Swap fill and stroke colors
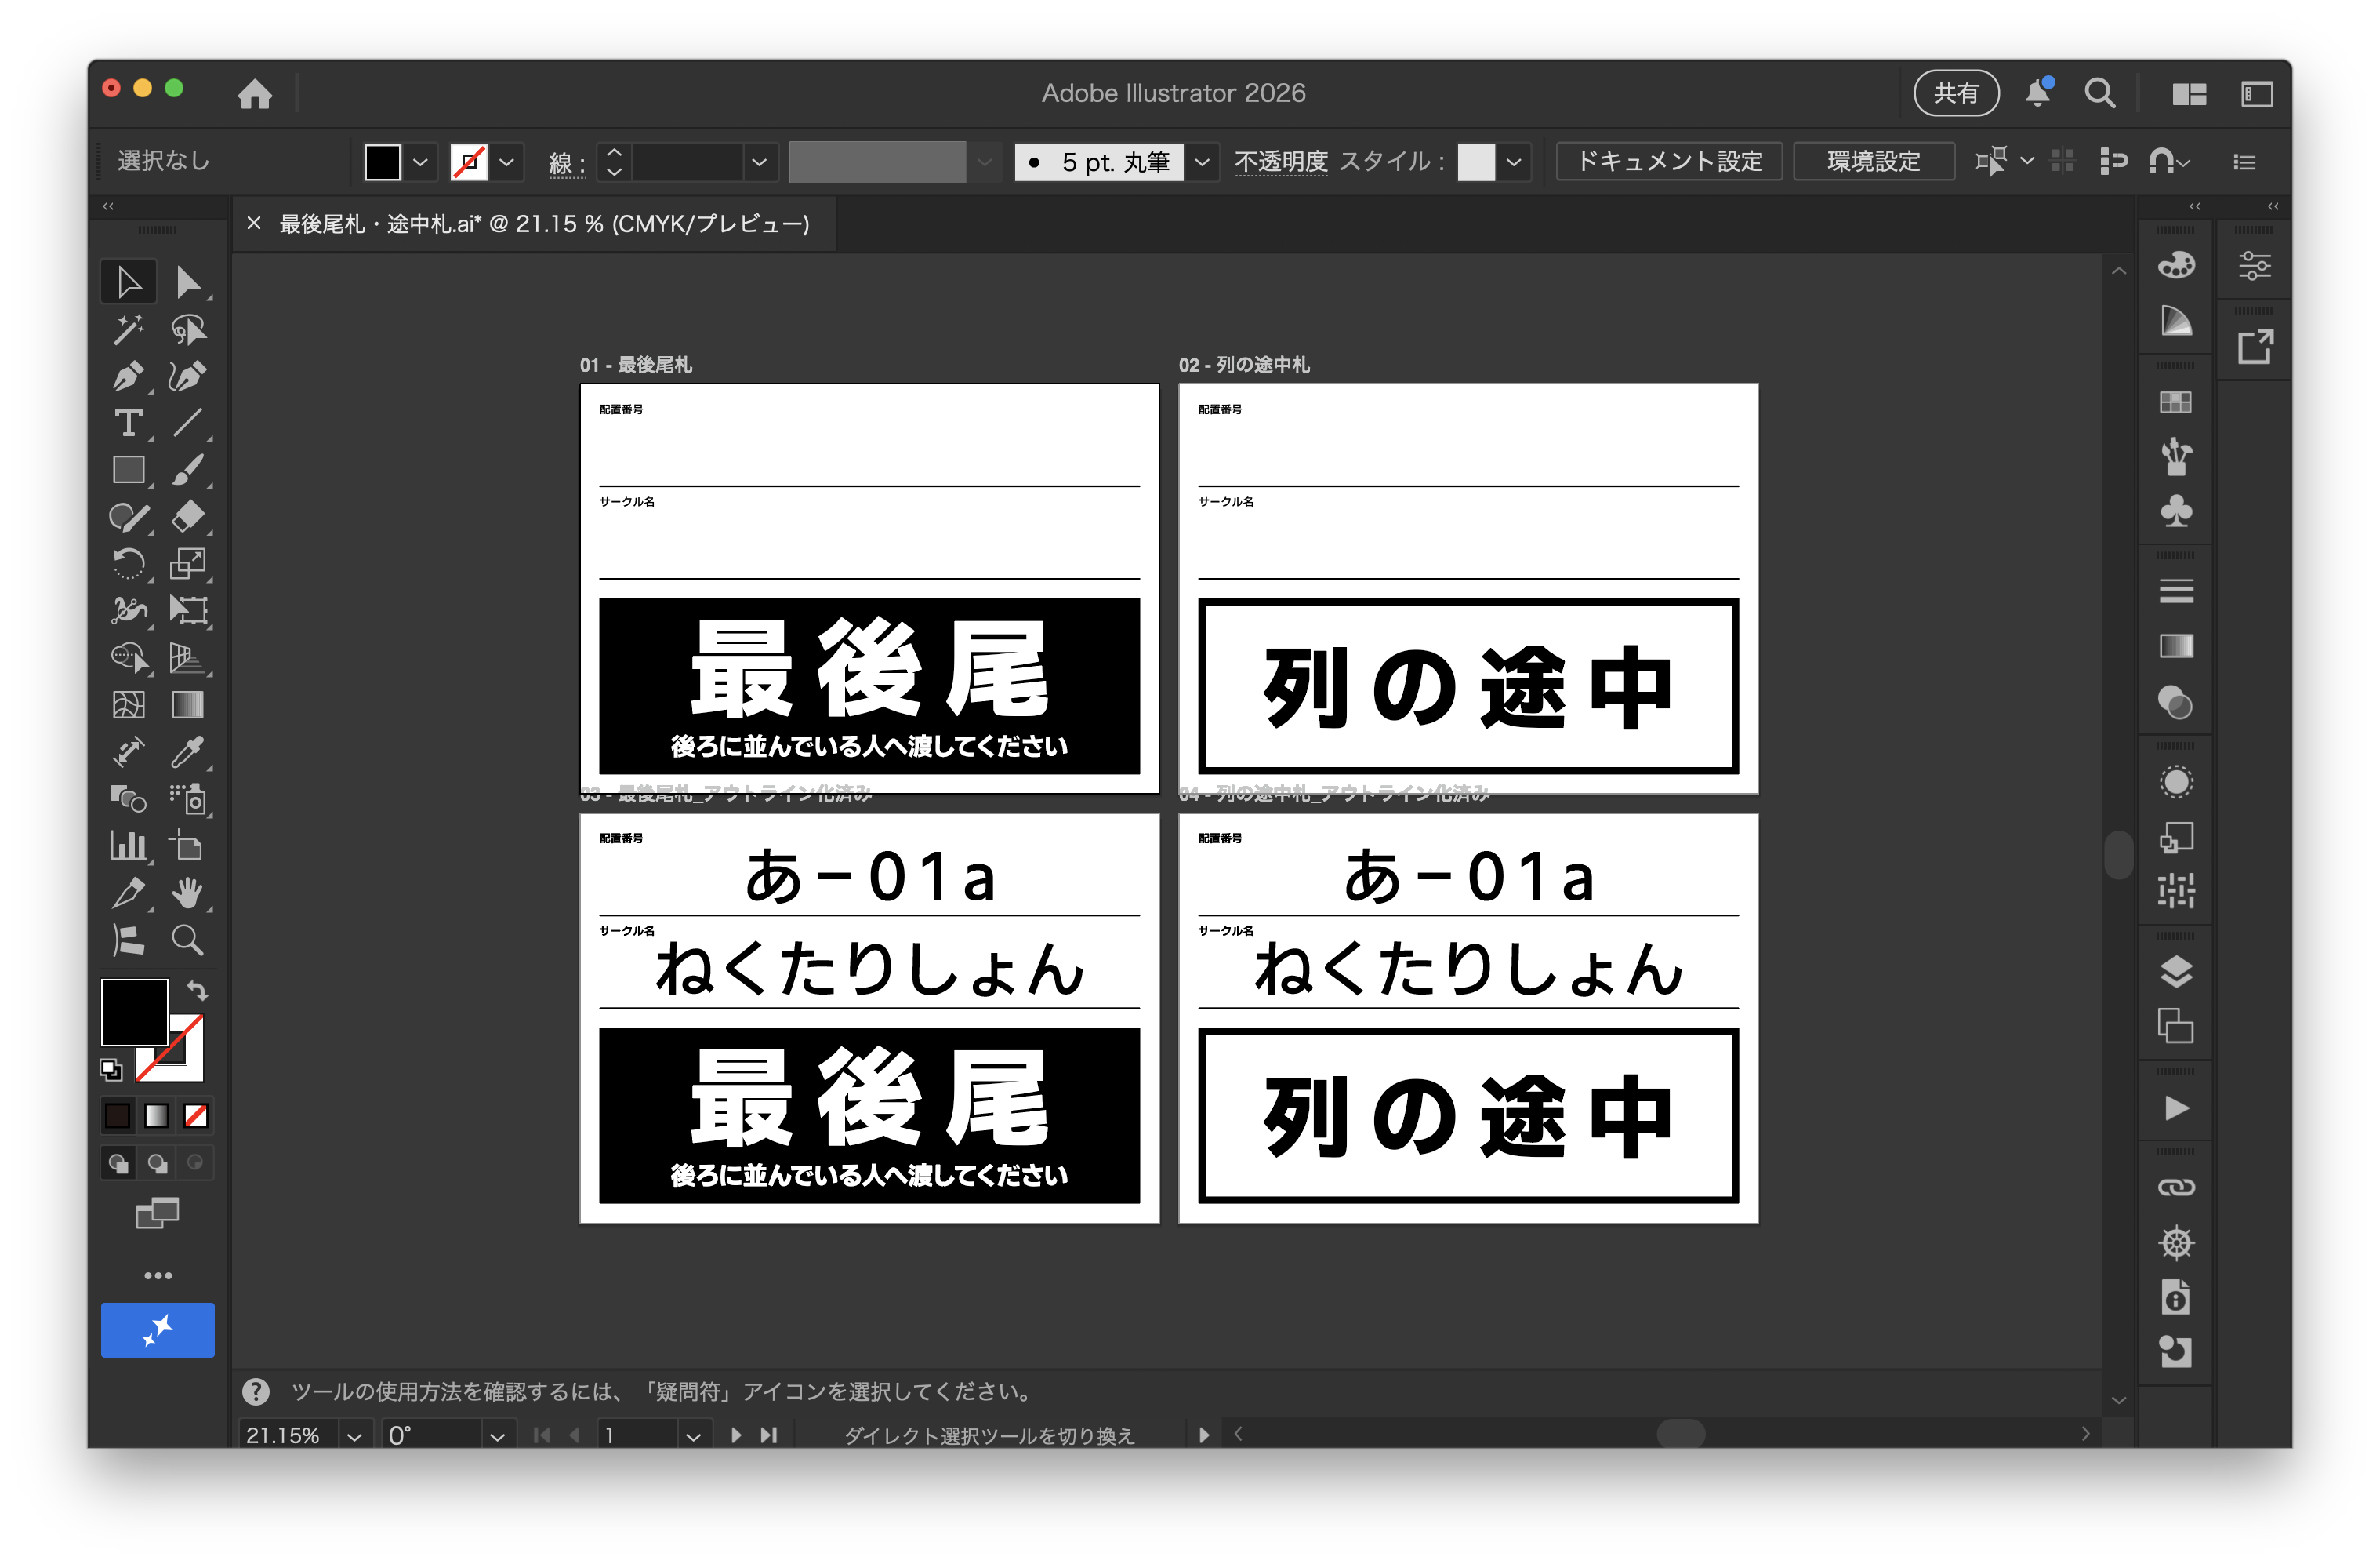This screenshot has height=1564, width=2380. pos(197,991)
